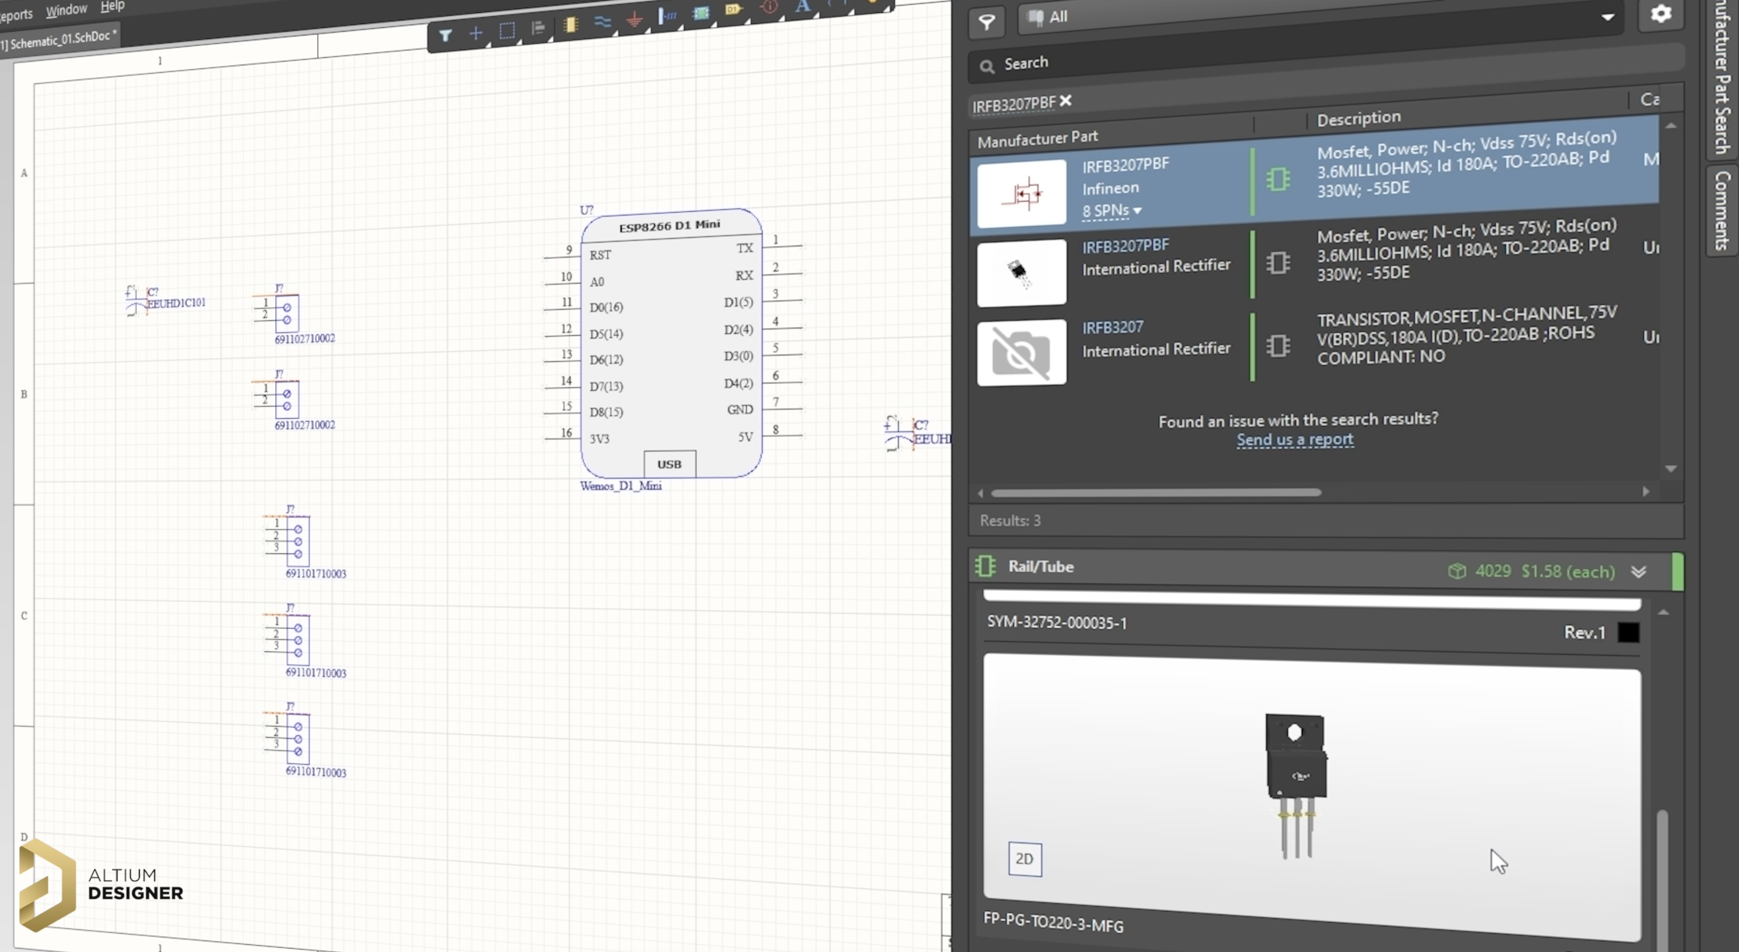Choose the Place Wire tool
The width and height of the screenshot is (1739, 952).
pyautogui.click(x=603, y=22)
